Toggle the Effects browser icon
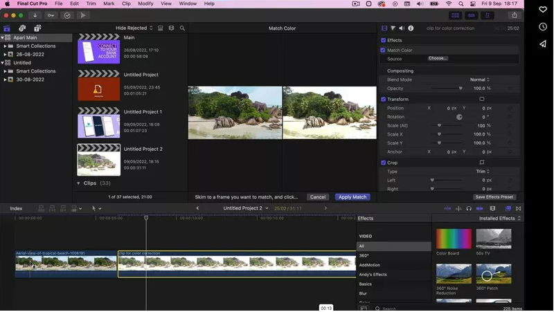 pos(508,209)
